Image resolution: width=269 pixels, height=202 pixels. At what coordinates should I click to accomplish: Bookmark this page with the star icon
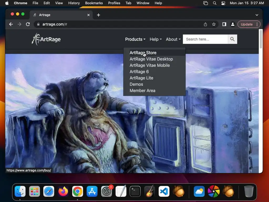coord(214,24)
